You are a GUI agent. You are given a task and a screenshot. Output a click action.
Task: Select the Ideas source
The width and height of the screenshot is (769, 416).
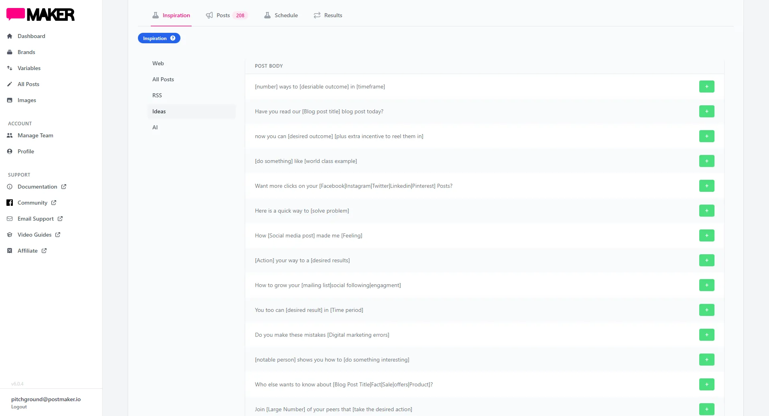pos(192,111)
